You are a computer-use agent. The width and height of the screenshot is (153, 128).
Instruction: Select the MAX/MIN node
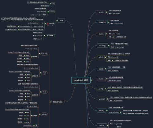[x=50, y=36]
